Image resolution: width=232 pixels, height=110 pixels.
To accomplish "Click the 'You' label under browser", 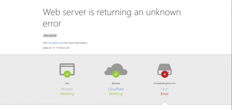I will tap(67, 83).
